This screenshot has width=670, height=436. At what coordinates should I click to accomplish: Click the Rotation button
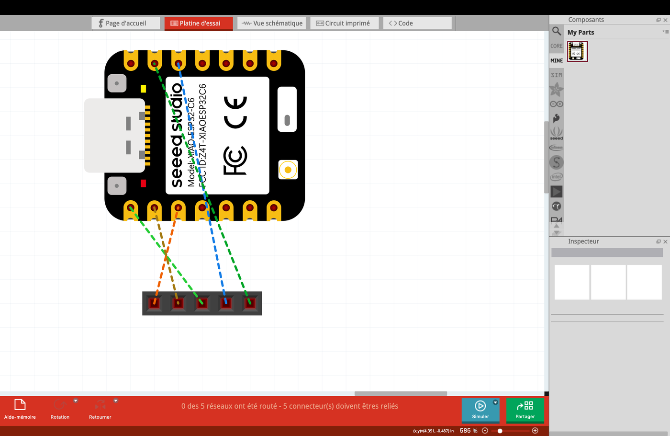tap(60, 409)
